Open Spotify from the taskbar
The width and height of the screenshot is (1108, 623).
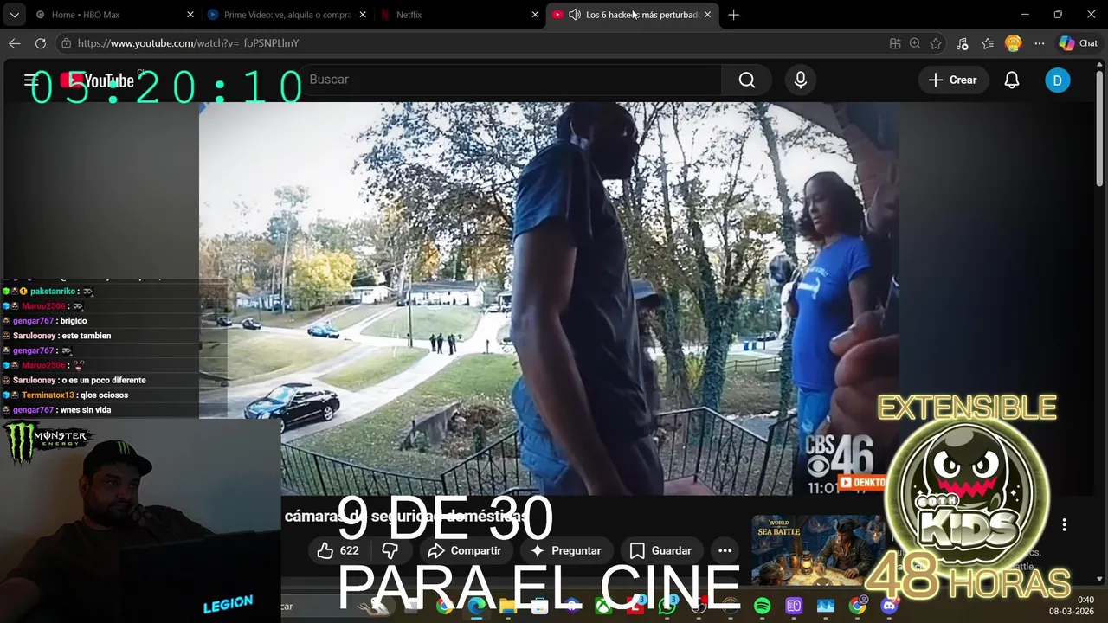[x=762, y=607]
